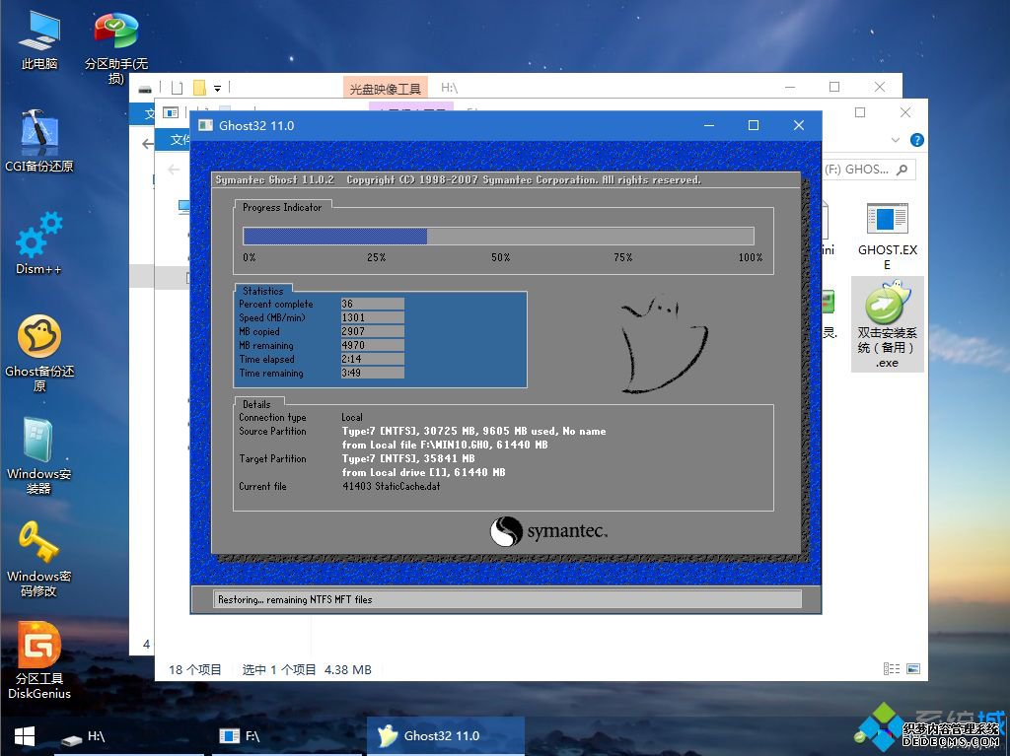This screenshot has height=756, width=1010.
Task: Click 选中 1 个项目 4.38 MB status text
Action: [307, 669]
